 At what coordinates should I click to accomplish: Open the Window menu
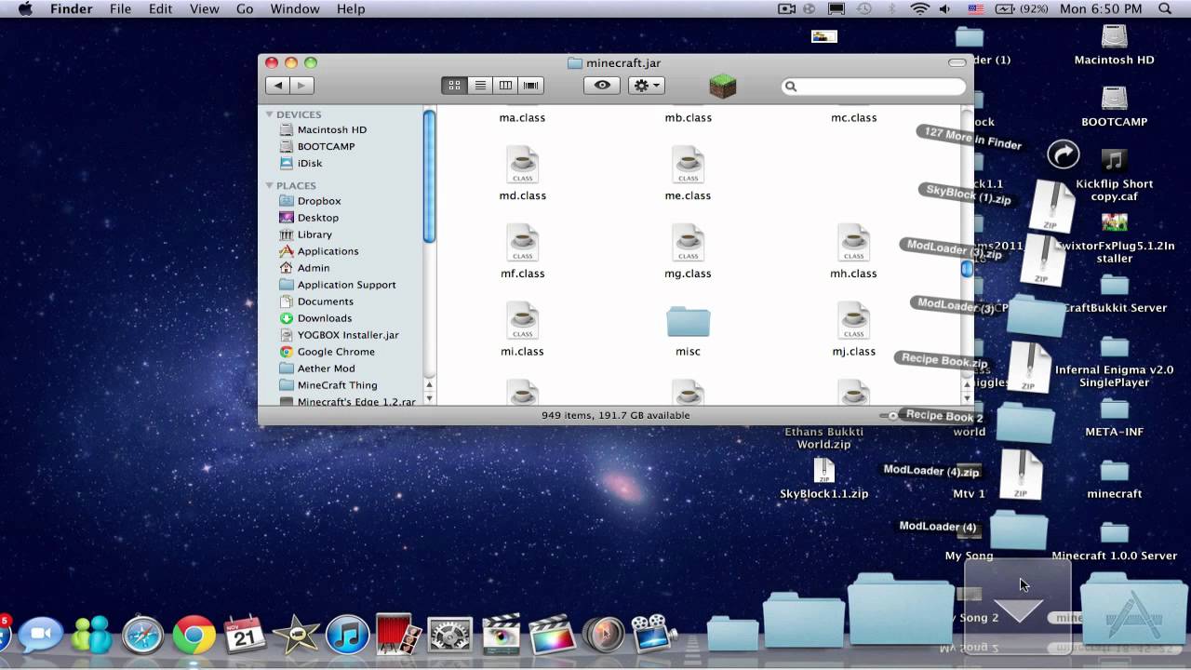coord(294,9)
